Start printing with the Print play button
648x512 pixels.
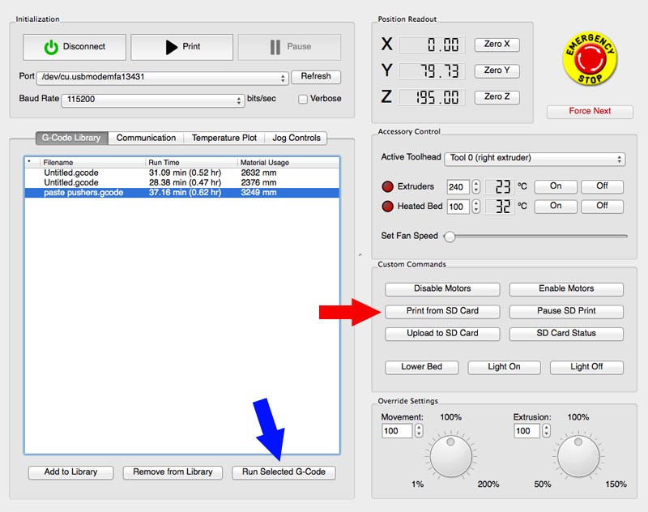point(181,47)
